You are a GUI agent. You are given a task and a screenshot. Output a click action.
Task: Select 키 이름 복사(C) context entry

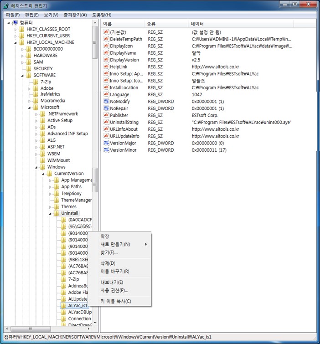point(116,301)
